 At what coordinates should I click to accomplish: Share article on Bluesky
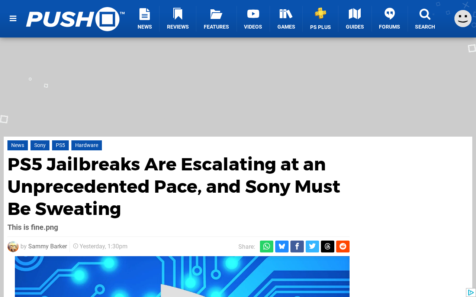tap(282, 247)
